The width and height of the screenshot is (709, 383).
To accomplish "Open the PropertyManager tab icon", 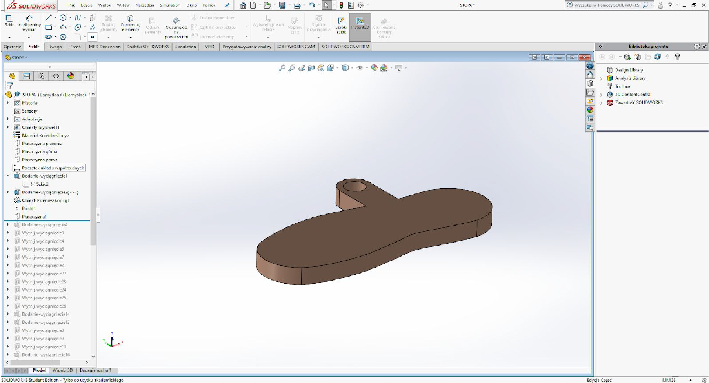I will click(x=26, y=76).
